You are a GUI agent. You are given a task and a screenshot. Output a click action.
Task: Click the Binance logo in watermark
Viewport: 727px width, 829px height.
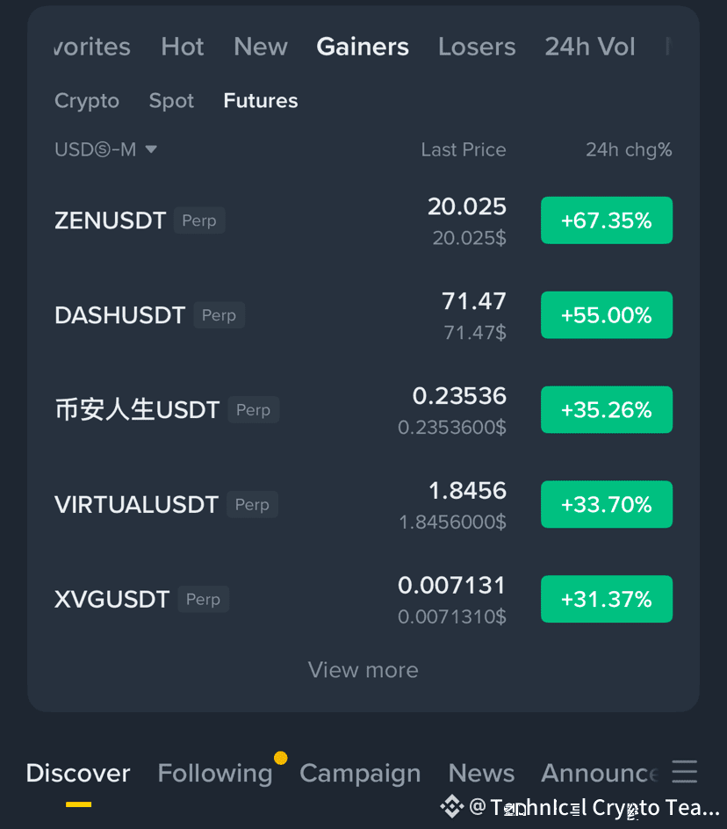(451, 807)
